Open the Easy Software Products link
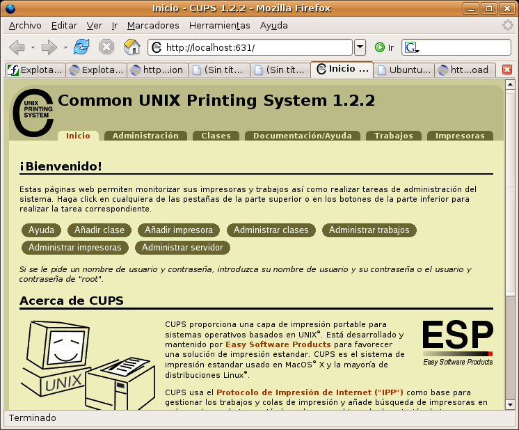The height and width of the screenshot is (430, 519). 278,344
